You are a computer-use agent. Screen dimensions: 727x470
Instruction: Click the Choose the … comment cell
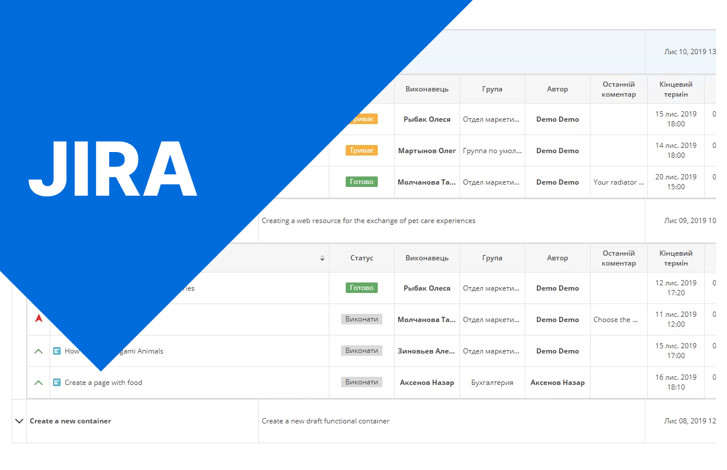point(616,320)
